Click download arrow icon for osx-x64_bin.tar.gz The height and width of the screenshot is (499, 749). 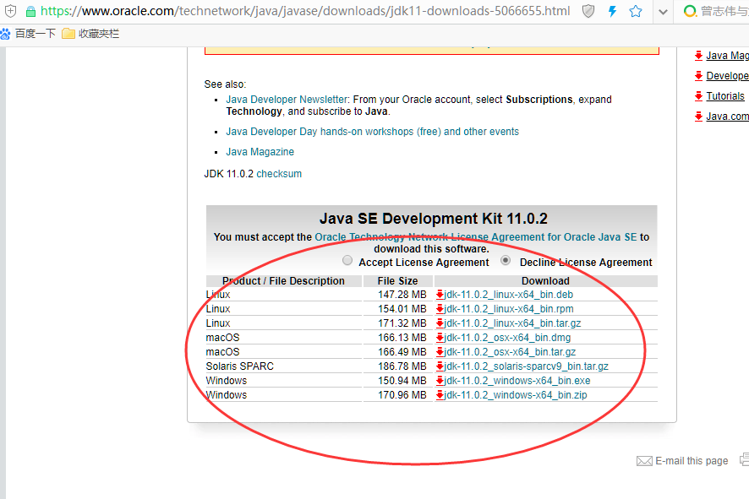coord(440,352)
